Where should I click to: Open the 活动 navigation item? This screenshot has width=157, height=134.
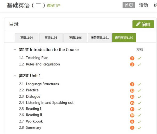coord(143,5)
